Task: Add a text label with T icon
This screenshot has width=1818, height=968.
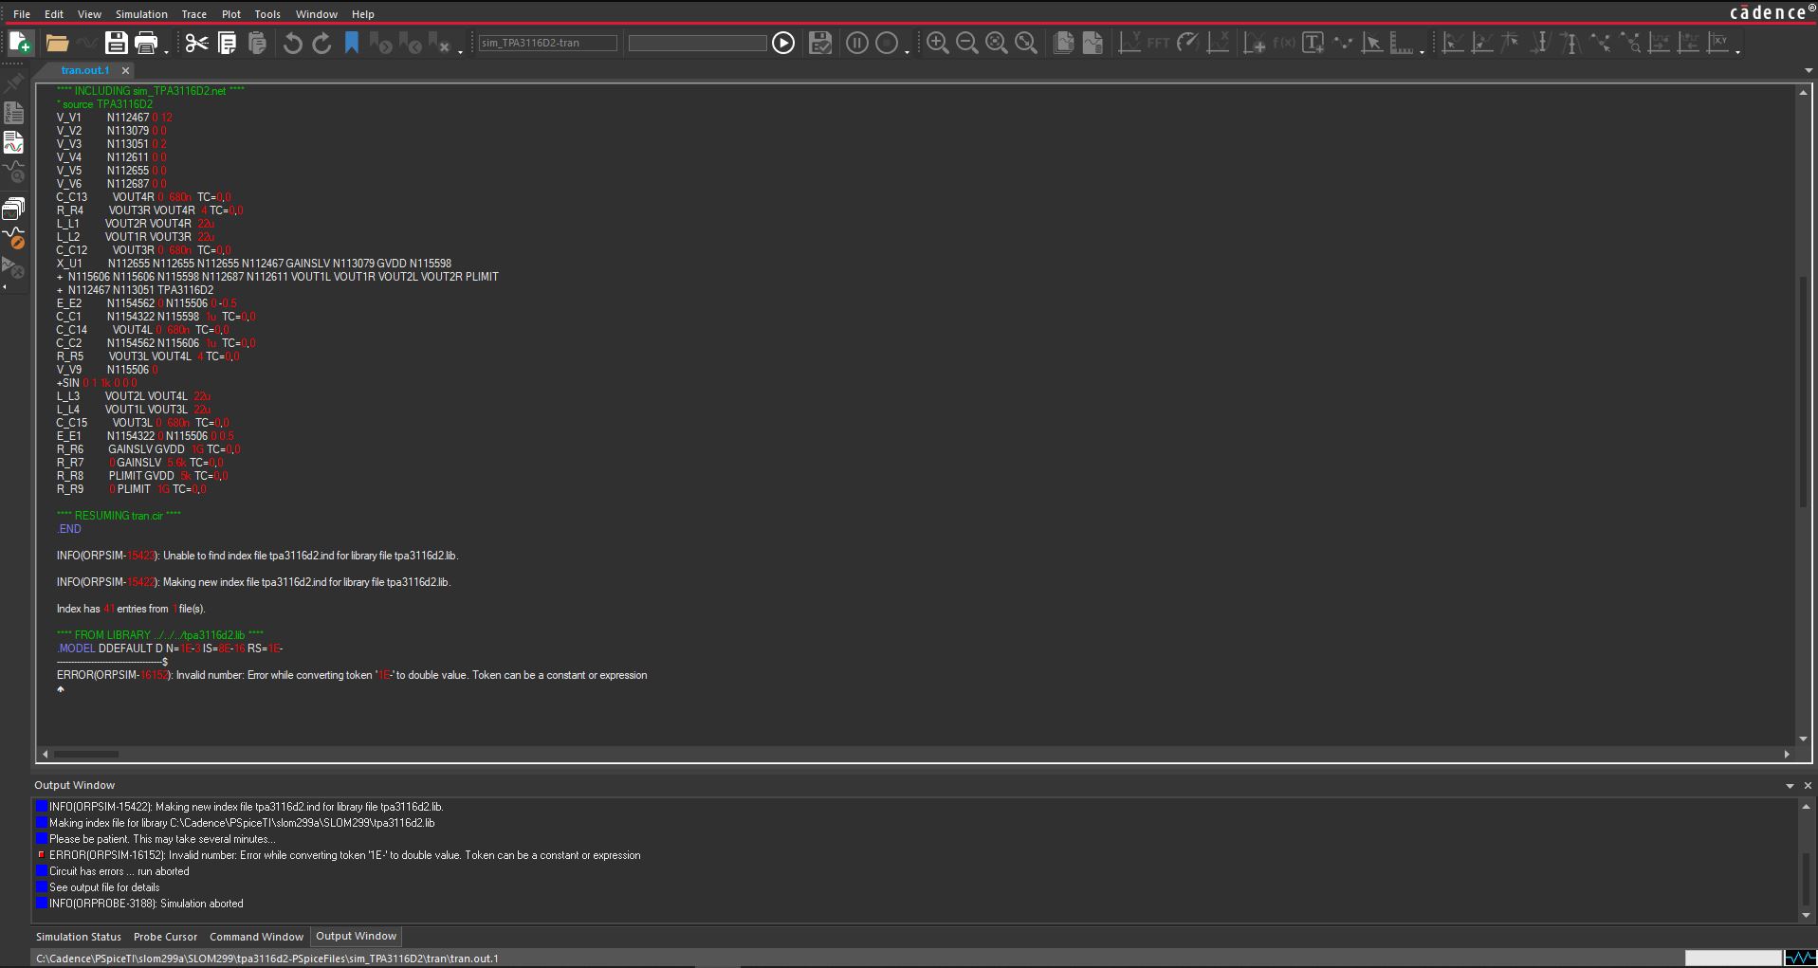Action: tap(1313, 43)
